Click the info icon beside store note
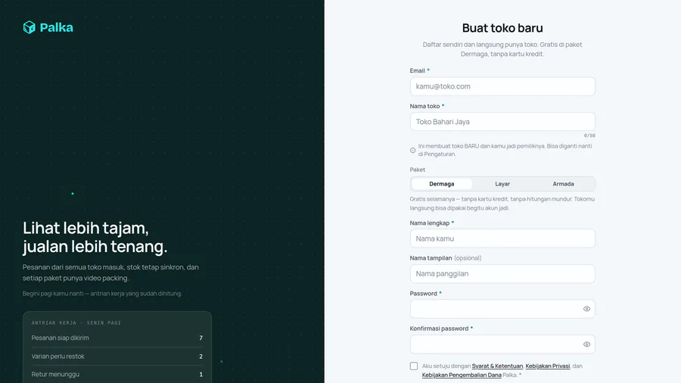681x383 pixels. click(412, 150)
